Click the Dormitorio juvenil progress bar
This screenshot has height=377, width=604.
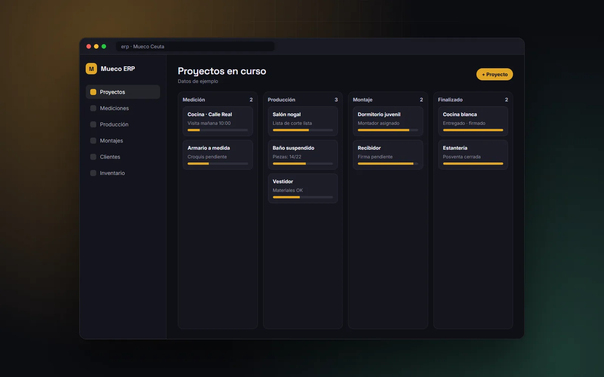pyautogui.click(x=388, y=130)
